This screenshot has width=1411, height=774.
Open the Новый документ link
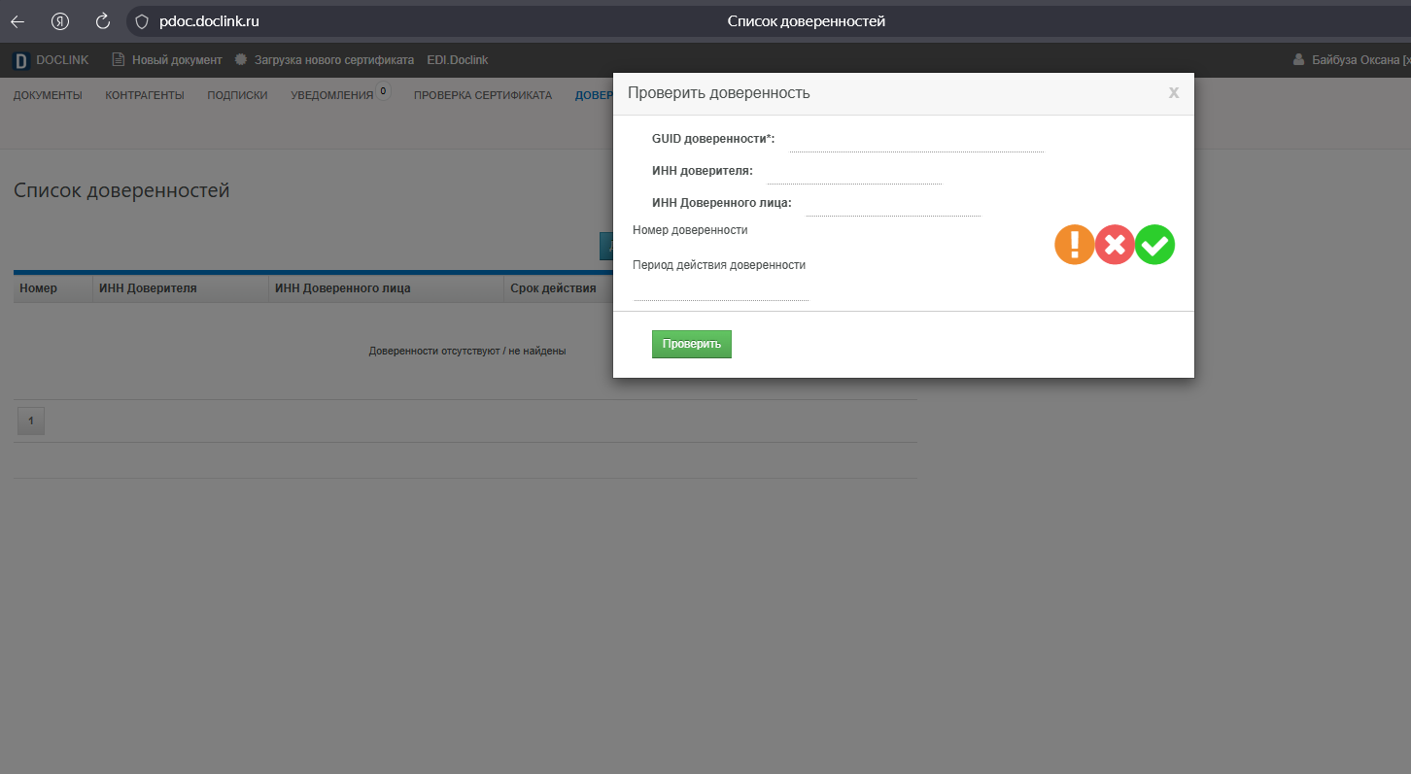click(x=177, y=60)
